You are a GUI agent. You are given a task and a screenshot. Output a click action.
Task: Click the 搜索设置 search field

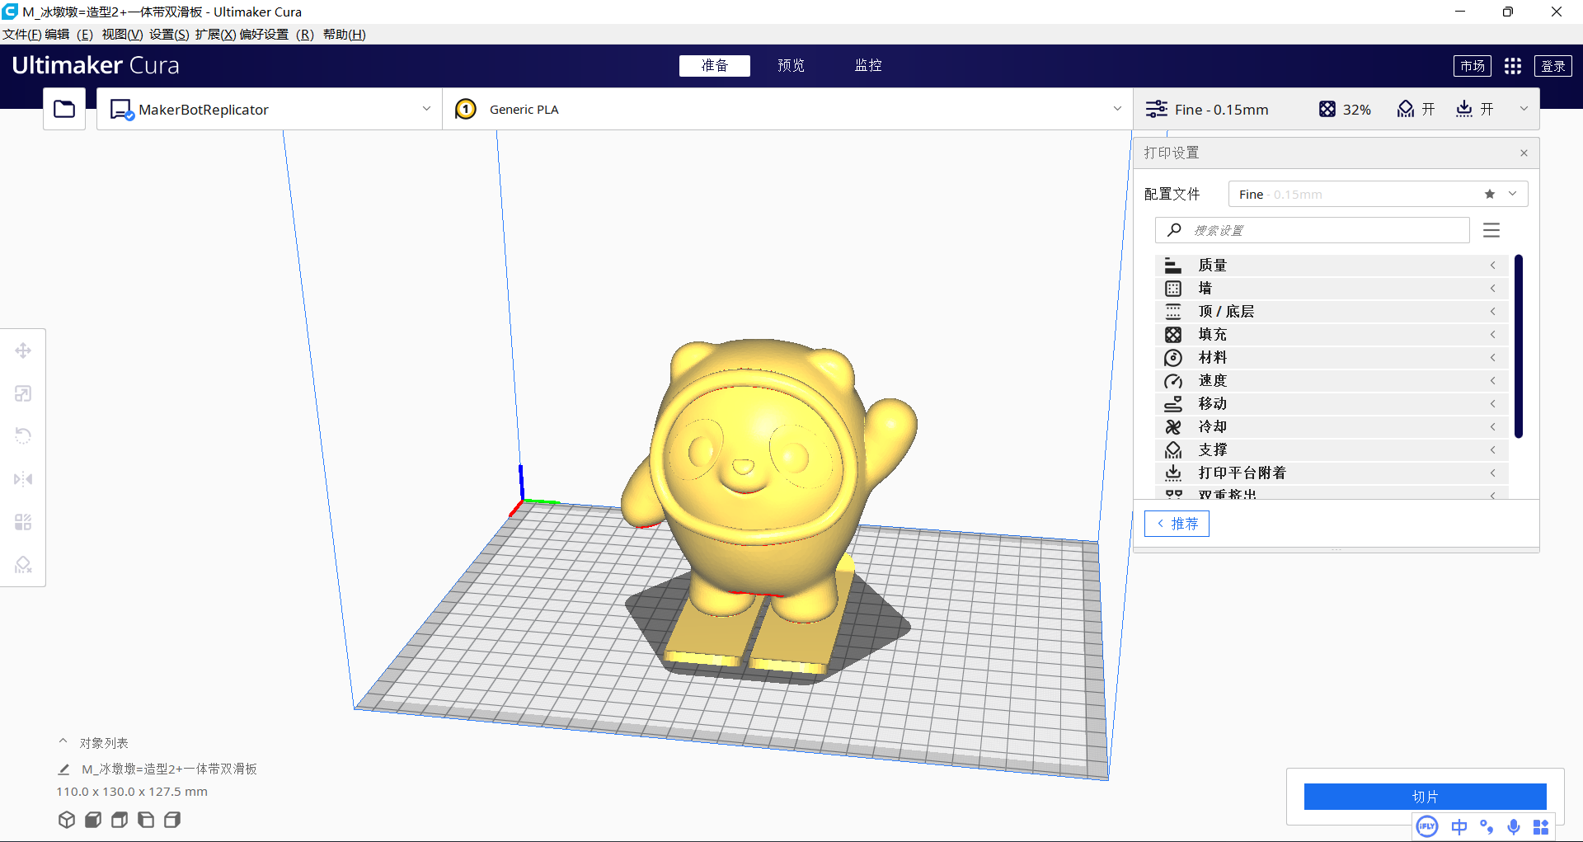coord(1313,230)
